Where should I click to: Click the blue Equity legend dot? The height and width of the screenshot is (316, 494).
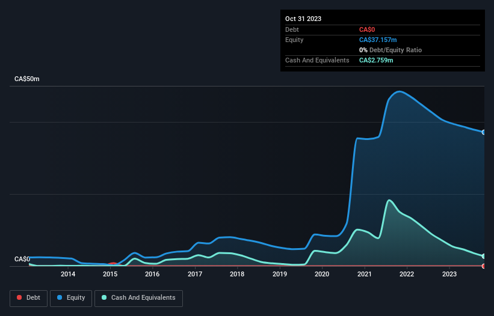coord(60,297)
